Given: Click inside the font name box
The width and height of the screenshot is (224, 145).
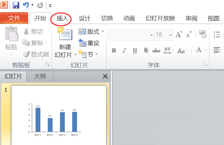Looking at the screenshot, I should click(x=130, y=35).
